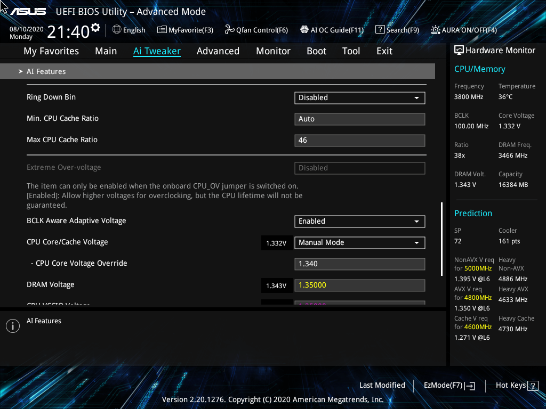Click the SP value 72
Image resolution: width=546 pixels, height=409 pixels.
tap(457, 241)
